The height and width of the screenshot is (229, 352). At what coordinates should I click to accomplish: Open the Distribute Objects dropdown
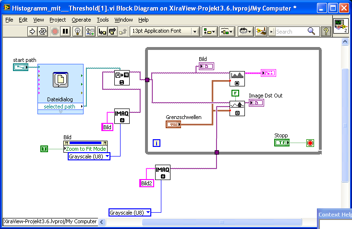227,31
